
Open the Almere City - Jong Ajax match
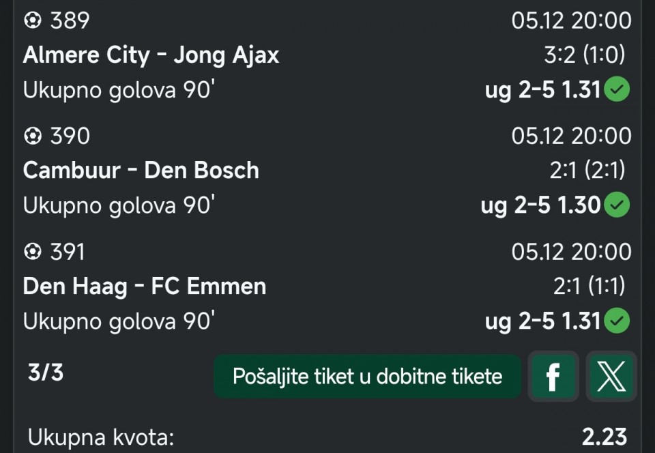(151, 55)
